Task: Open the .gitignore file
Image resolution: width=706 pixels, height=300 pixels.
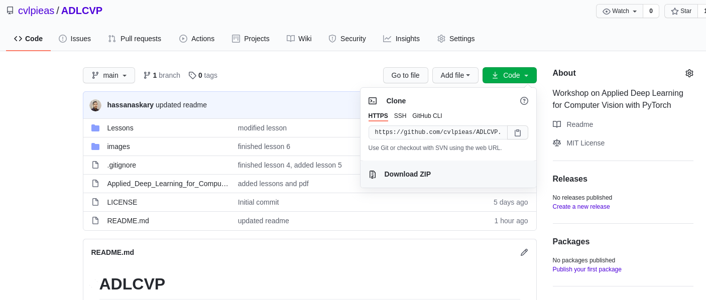Action: (122, 165)
